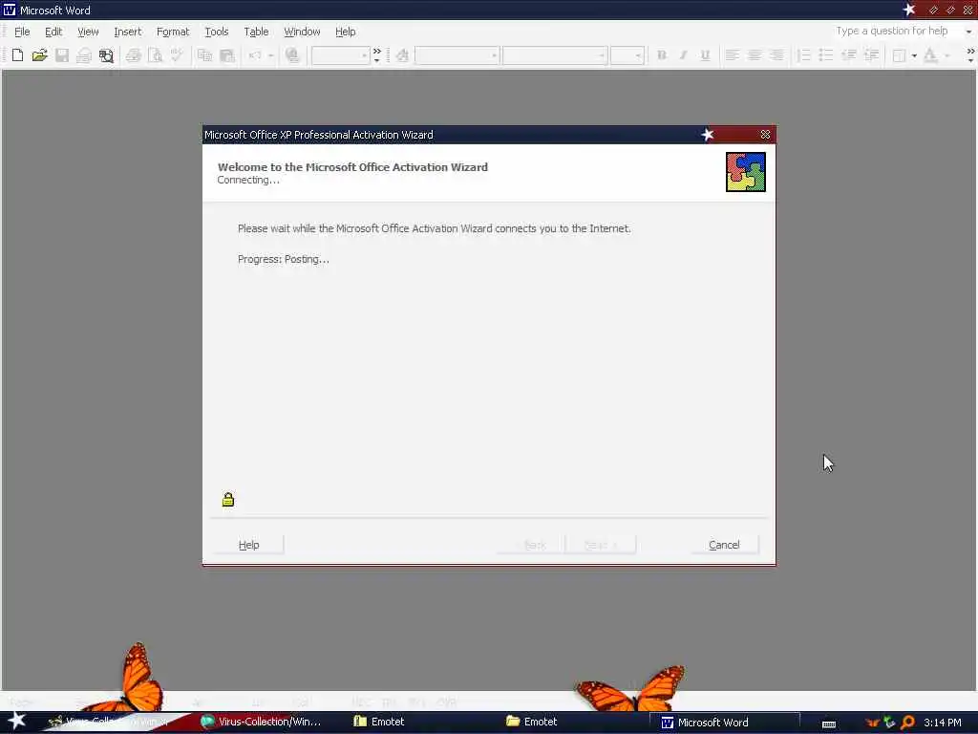Click the Increase Indent icon
978x734 pixels.
tap(871, 55)
